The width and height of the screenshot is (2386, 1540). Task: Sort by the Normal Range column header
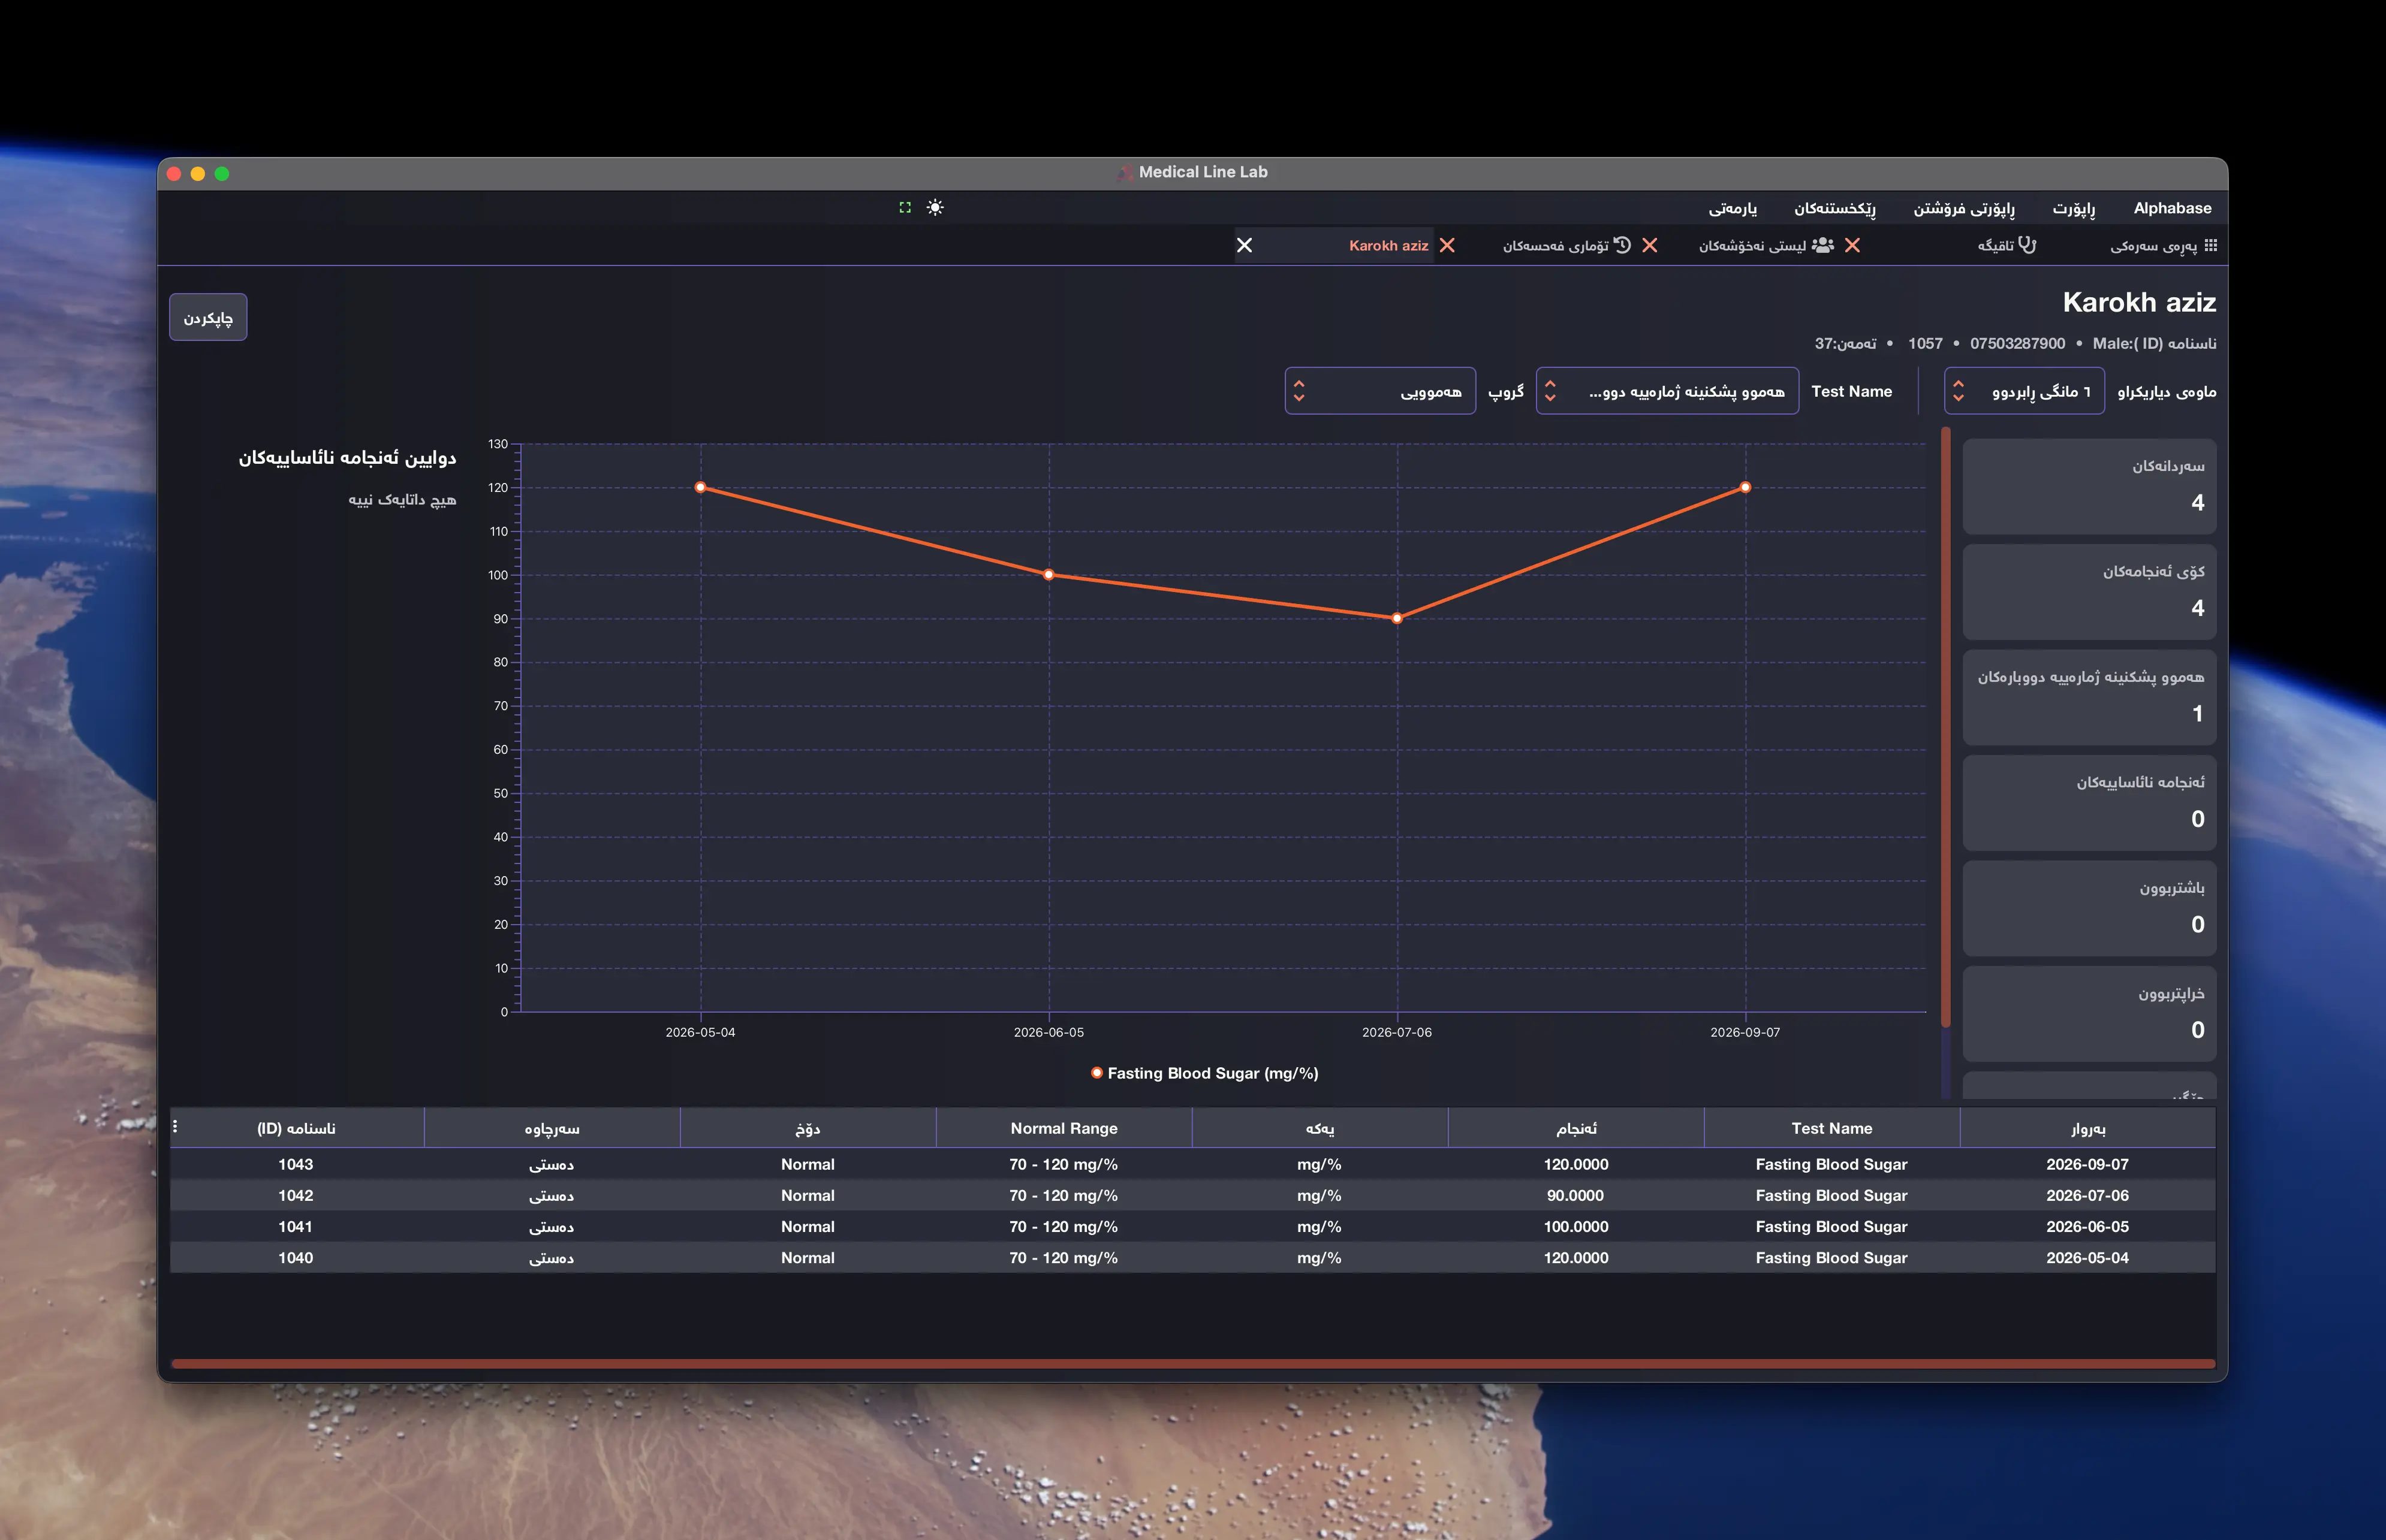(1064, 1128)
